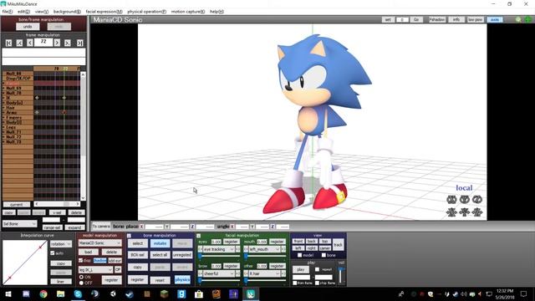Image resolution: width=535 pixels, height=301 pixels.
Task: Open the background menu
Action: [67, 12]
